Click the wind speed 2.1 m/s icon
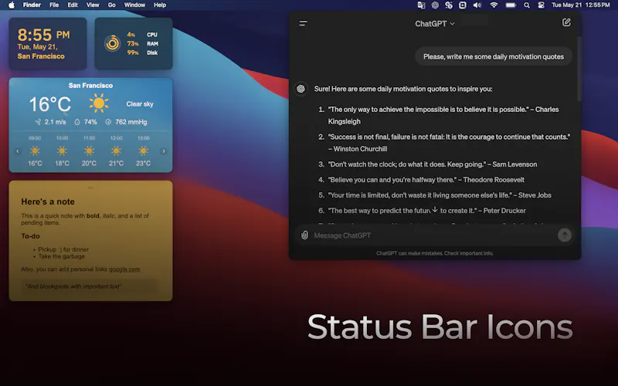Viewport: 618px width, 386px height. tap(38, 122)
